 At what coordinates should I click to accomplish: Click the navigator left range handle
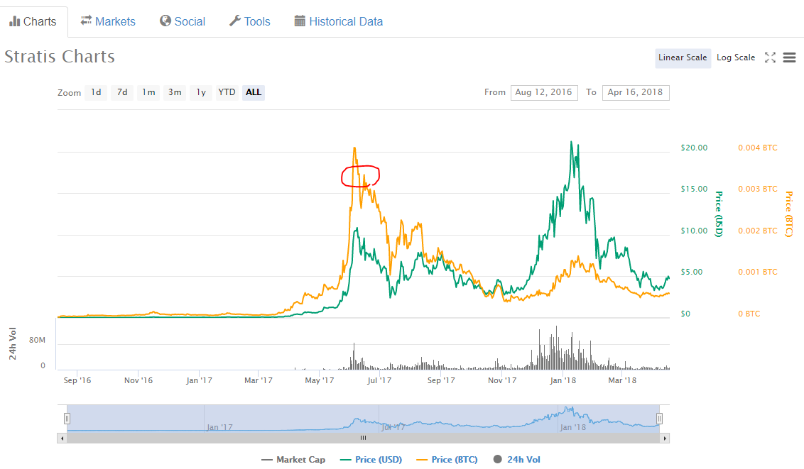(67, 419)
